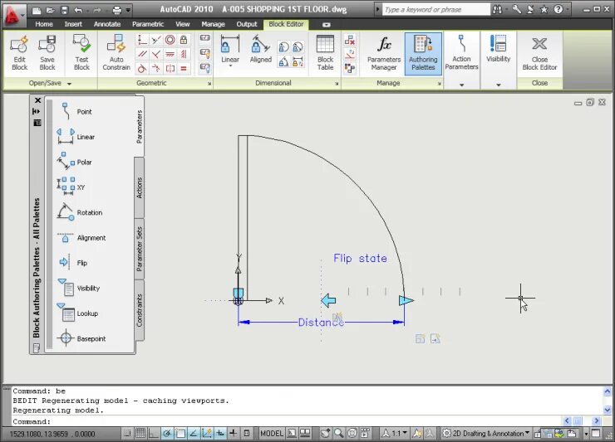This screenshot has height=442, width=615.
Task: Select the Linear parameter in palette
Action: click(x=76, y=137)
